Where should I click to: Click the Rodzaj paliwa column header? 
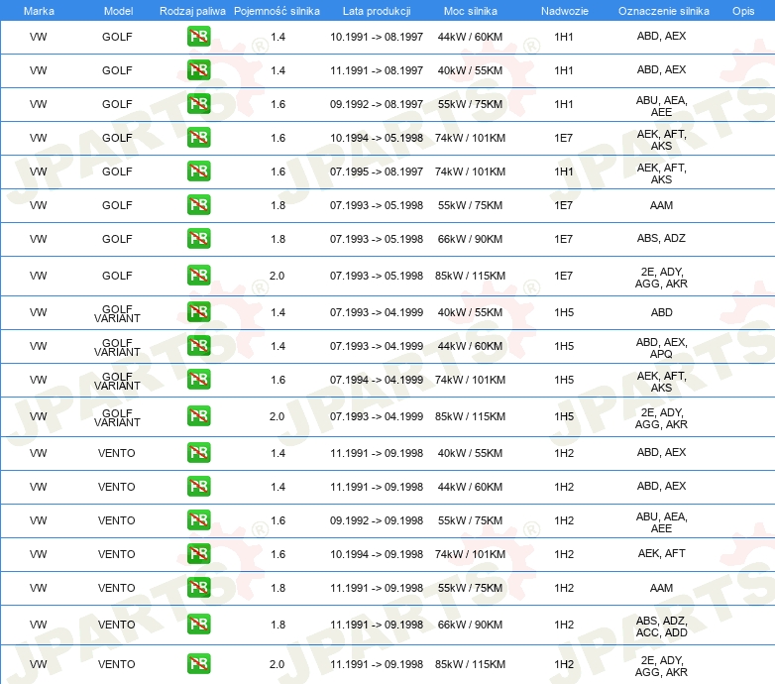(x=192, y=11)
